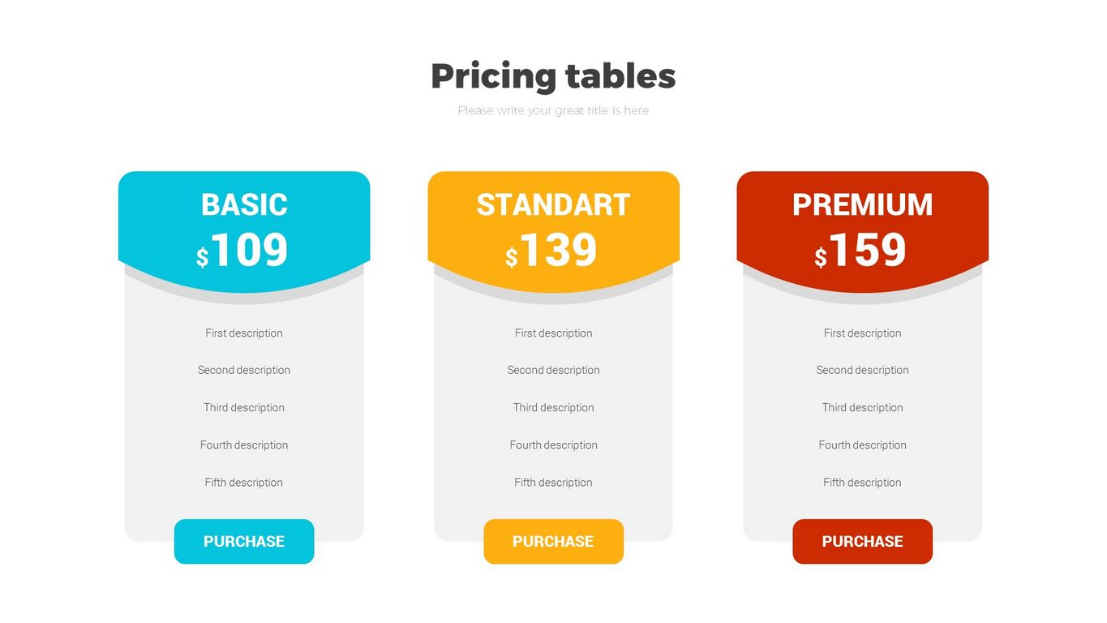The width and height of the screenshot is (1107, 623).
Task: Select the BASIC plan title
Action: [244, 204]
